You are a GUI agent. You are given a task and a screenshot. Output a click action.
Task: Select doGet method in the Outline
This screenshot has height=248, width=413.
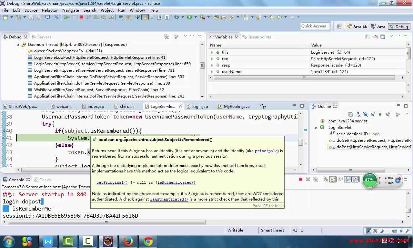(x=370, y=140)
